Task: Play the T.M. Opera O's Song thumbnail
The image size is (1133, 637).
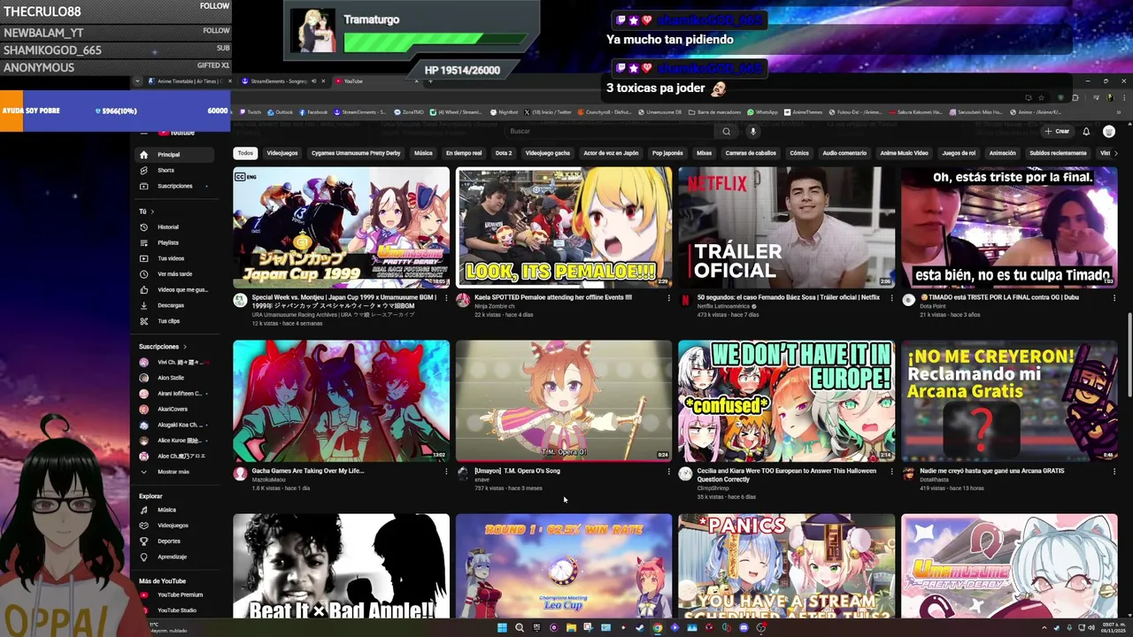Action: 564,401
